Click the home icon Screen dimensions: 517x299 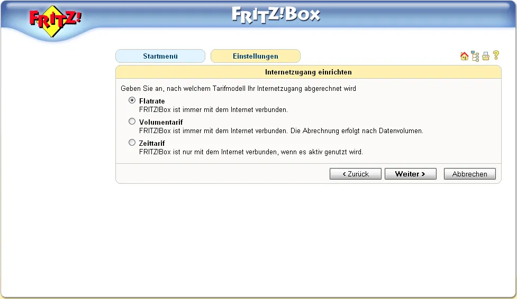[464, 57]
